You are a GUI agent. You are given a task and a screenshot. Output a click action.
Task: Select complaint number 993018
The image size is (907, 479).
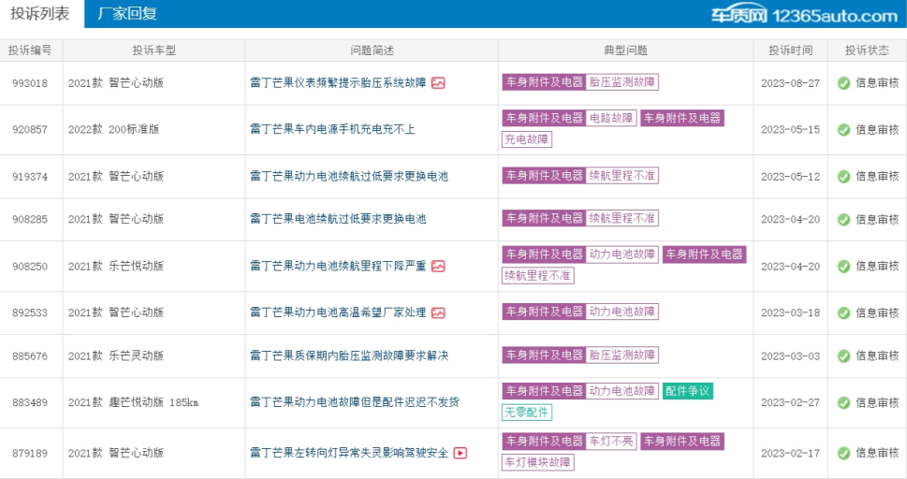click(x=30, y=83)
